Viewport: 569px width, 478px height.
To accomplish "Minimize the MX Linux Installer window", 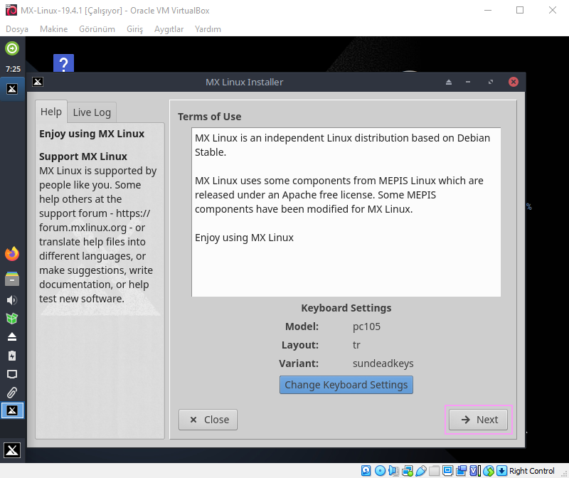I will click(x=468, y=82).
